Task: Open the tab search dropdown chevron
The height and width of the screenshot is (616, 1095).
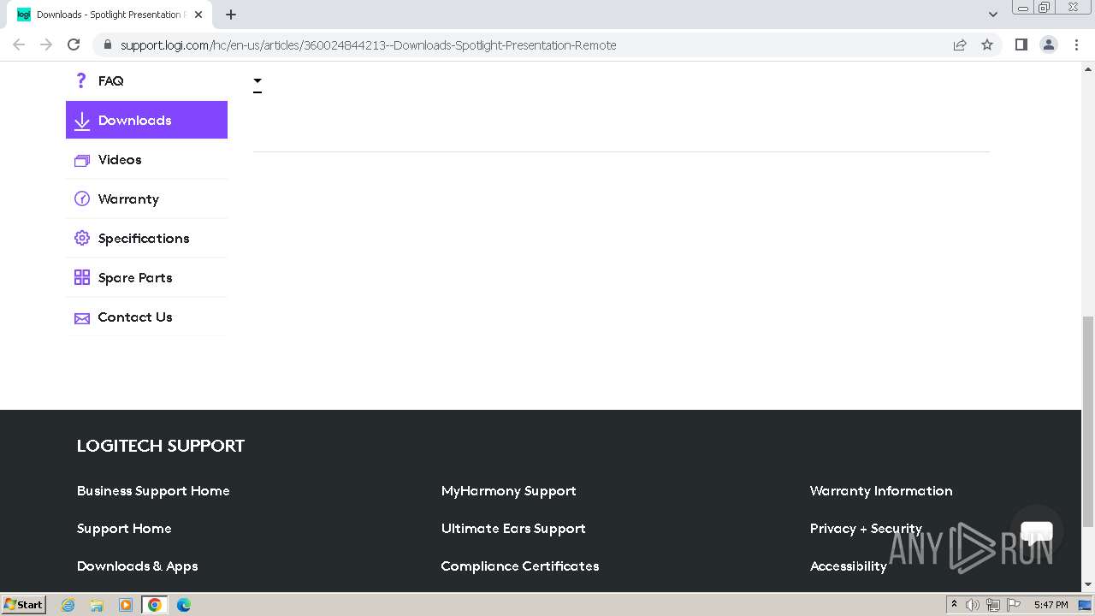Action: (x=993, y=15)
